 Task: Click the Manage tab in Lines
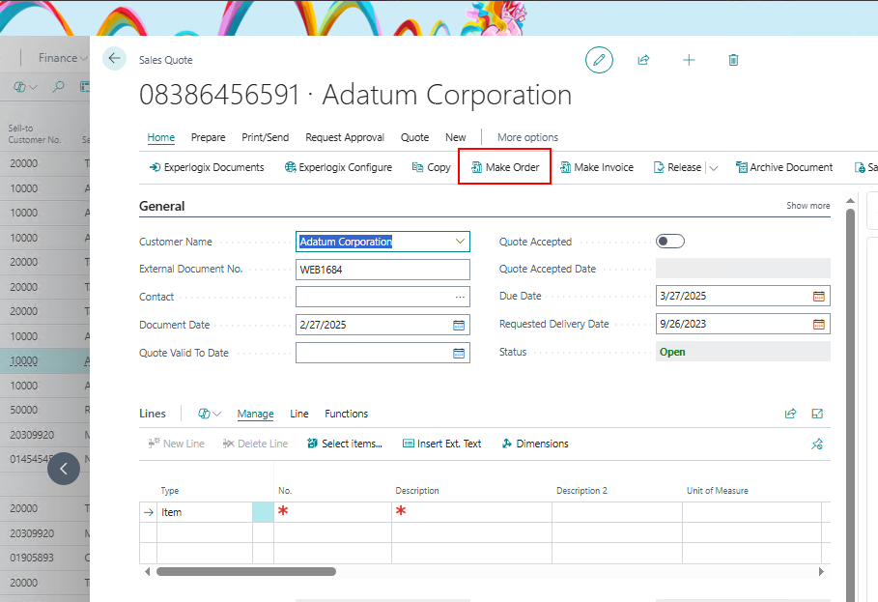(255, 414)
